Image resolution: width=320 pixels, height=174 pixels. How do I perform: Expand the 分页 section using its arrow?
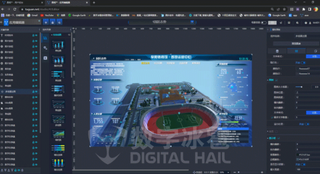point(268,131)
